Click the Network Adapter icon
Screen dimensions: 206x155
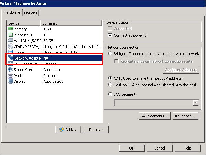pos(10,59)
